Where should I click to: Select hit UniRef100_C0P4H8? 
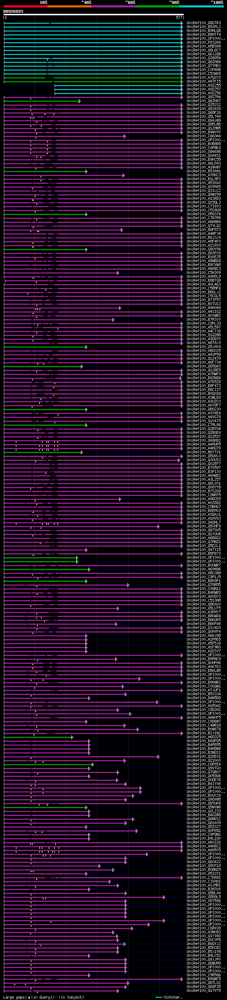(204, 70)
